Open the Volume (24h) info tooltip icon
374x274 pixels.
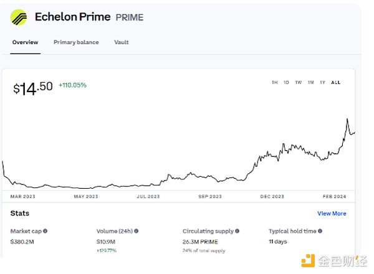point(136,231)
